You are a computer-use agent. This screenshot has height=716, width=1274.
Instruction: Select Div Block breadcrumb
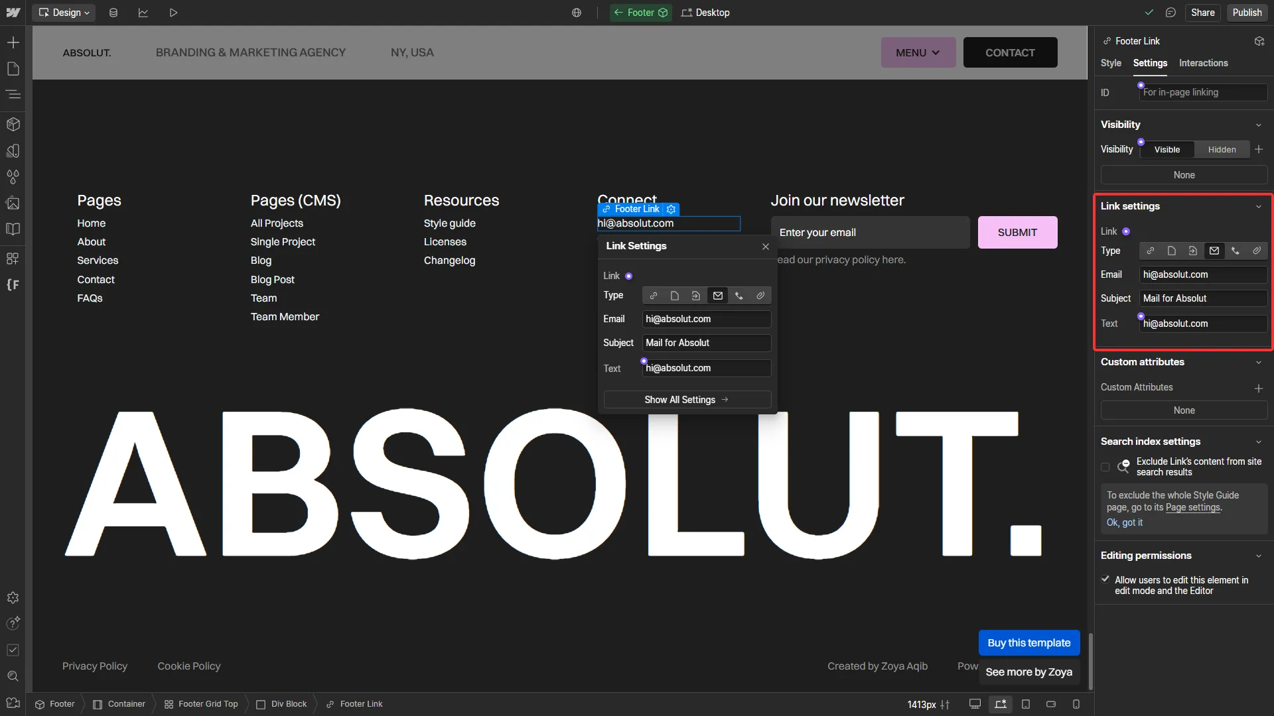[281, 704]
